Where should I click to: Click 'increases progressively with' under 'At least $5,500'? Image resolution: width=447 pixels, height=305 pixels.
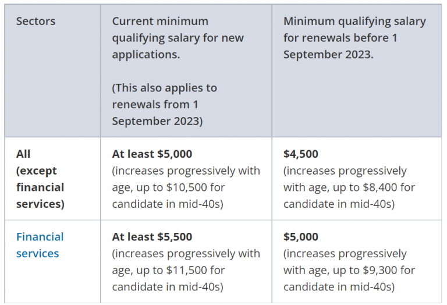tap(186, 254)
